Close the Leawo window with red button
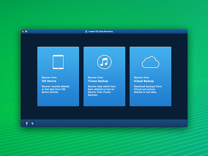The image size is (208, 156). (x=23, y=31)
